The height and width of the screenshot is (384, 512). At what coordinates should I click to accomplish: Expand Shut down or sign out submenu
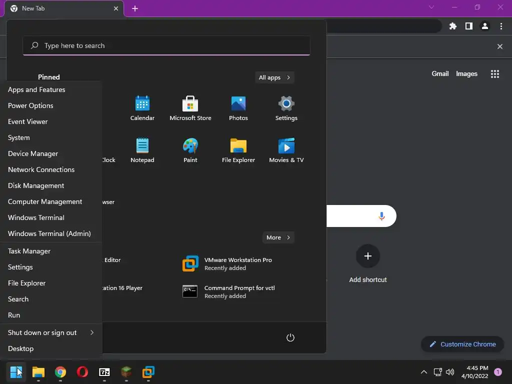coord(51,332)
